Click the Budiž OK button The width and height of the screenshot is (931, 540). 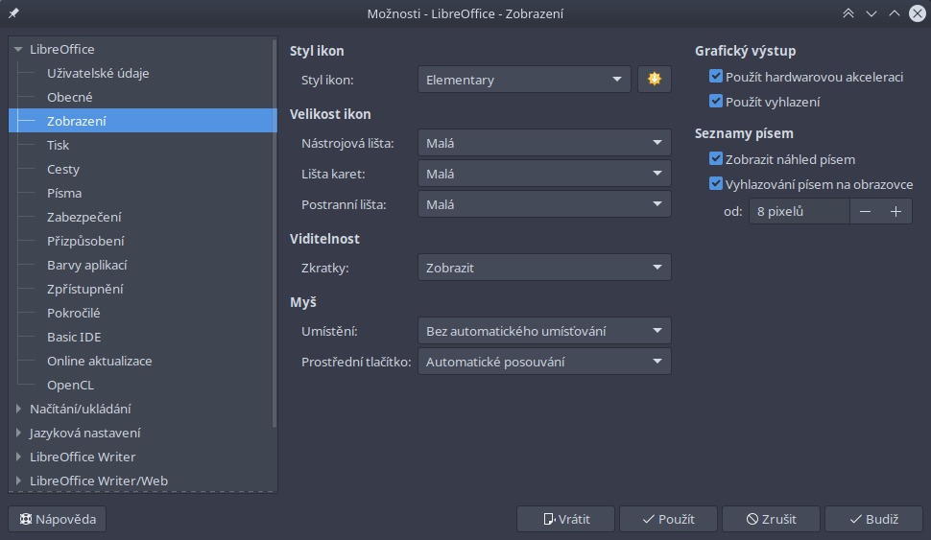coord(874,519)
